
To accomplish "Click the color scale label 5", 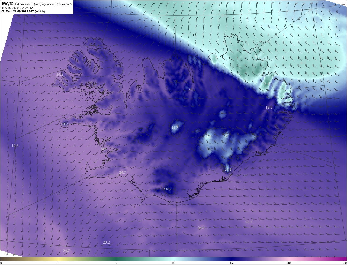I will [116, 263].
